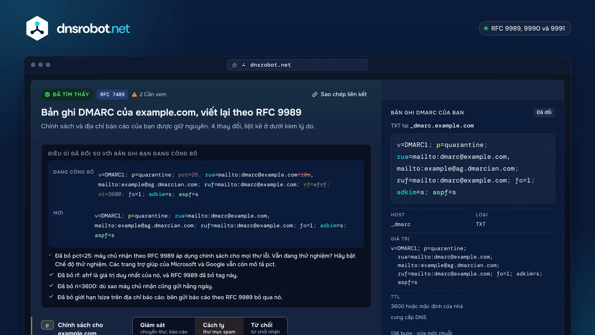The height and width of the screenshot is (335, 595).
Task: Click the GIÁ TRỊ record value text
Action: [x=466, y=265]
